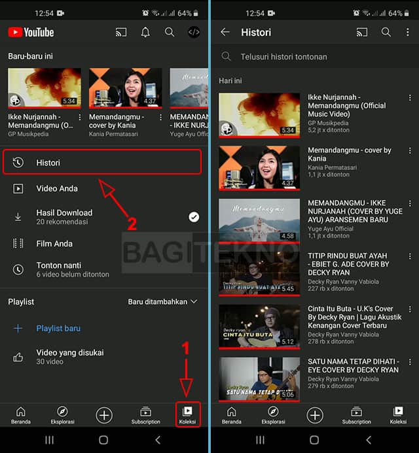Open options for Ikke Nurjannah recent video
The width and height of the screenshot is (419, 453).
click(80, 117)
